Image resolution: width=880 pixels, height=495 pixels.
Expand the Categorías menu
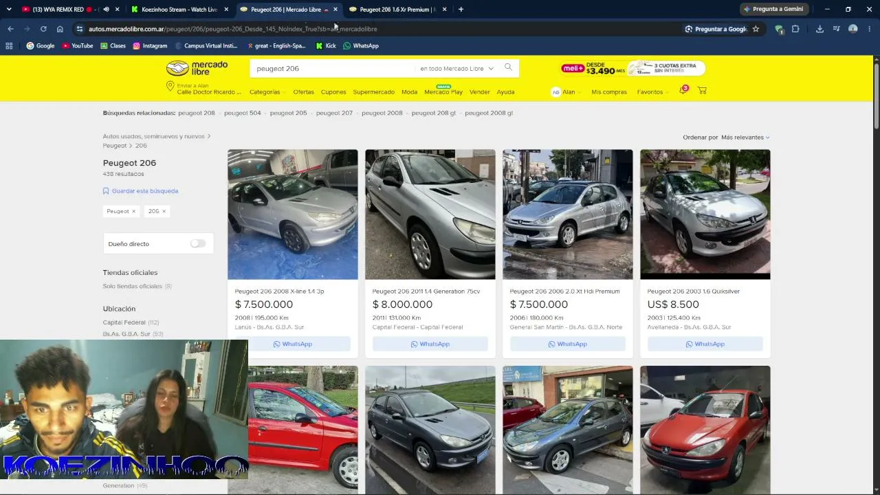pyautogui.click(x=267, y=92)
